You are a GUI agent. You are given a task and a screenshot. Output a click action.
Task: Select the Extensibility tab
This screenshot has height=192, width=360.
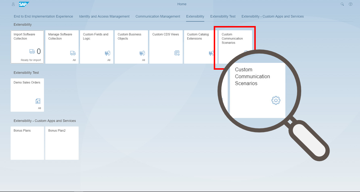195,16
